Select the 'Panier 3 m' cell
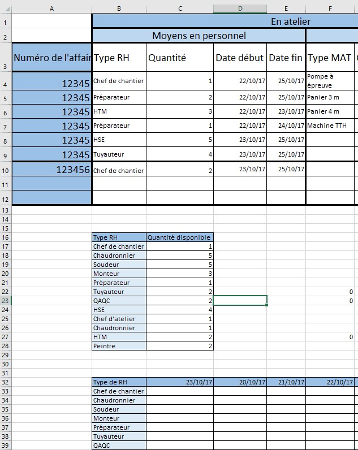Screen dimensions: 358x450 (330, 97)
